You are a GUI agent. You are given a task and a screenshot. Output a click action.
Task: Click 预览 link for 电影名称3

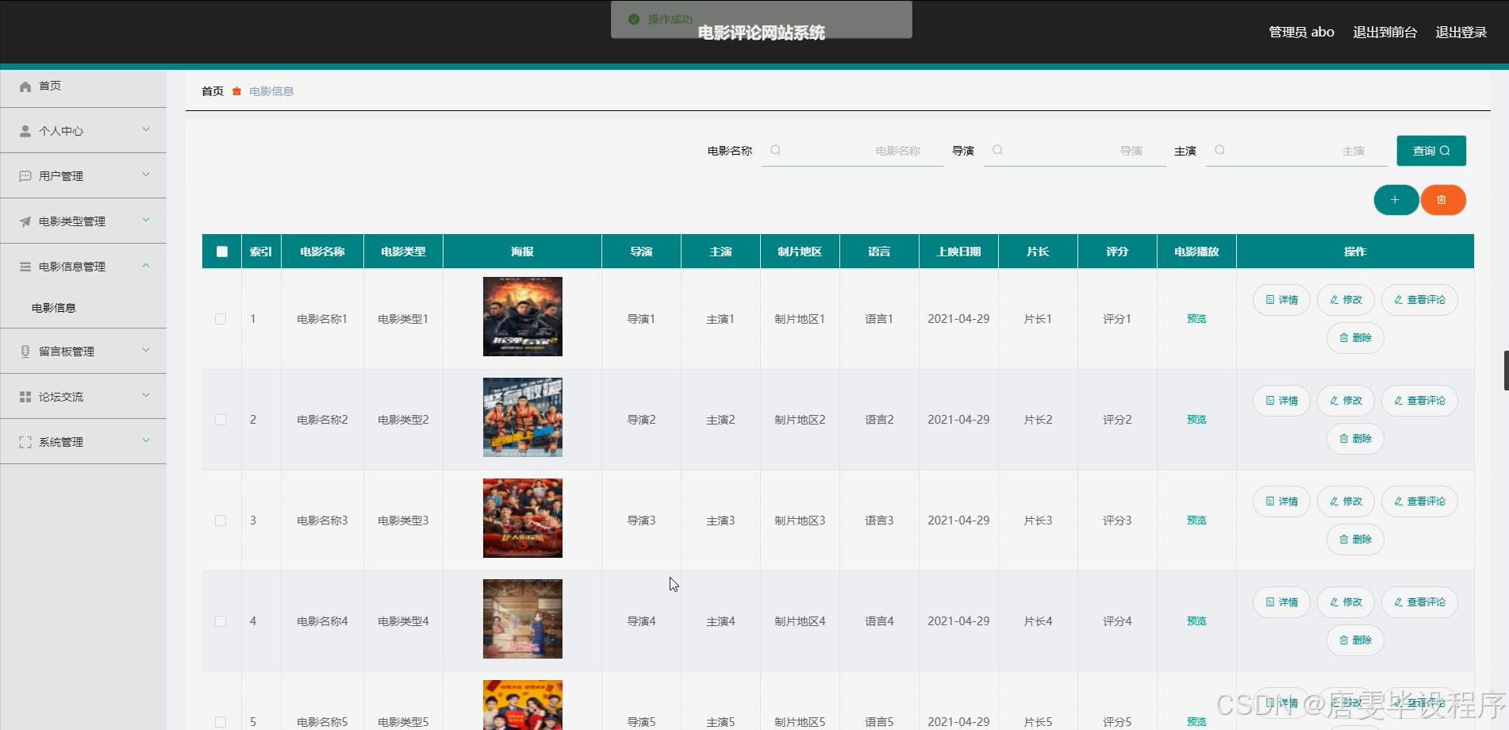(x=1196, y=521)
